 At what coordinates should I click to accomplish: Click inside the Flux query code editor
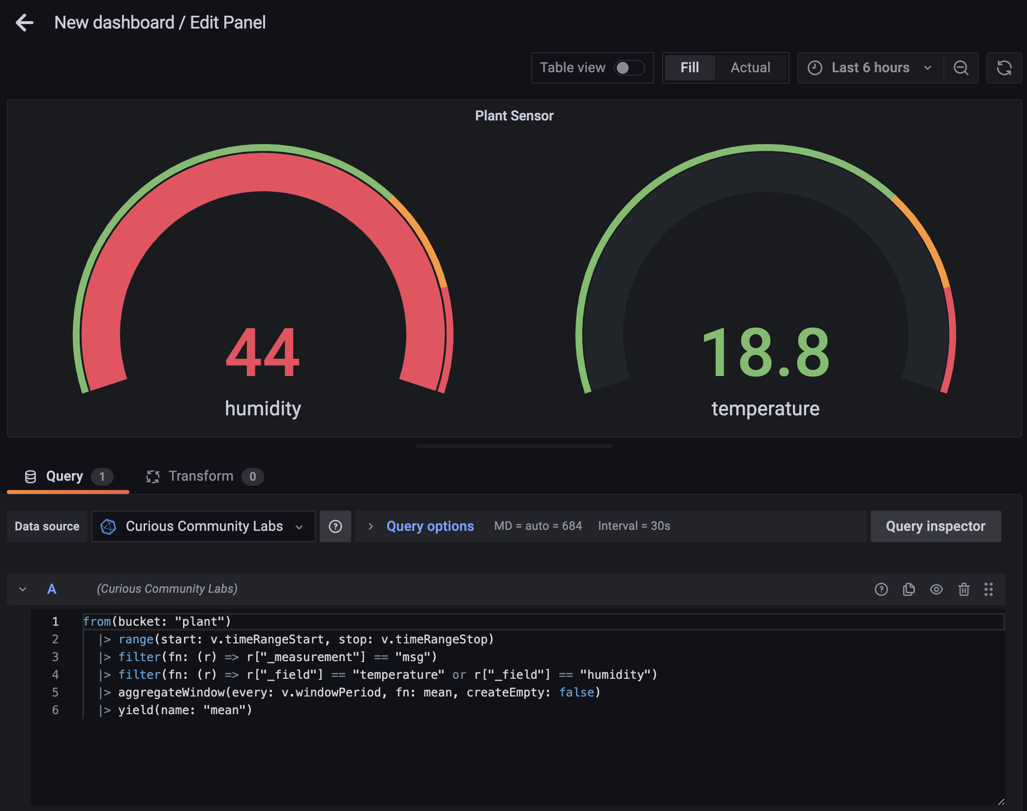[x=344, y=674]
